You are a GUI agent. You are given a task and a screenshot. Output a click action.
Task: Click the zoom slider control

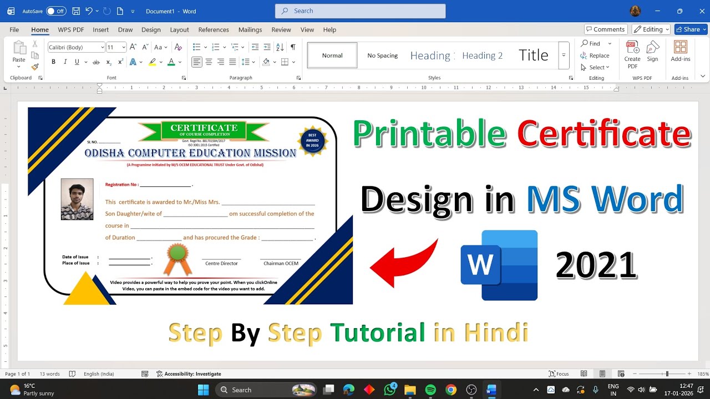tap(667, 374)
